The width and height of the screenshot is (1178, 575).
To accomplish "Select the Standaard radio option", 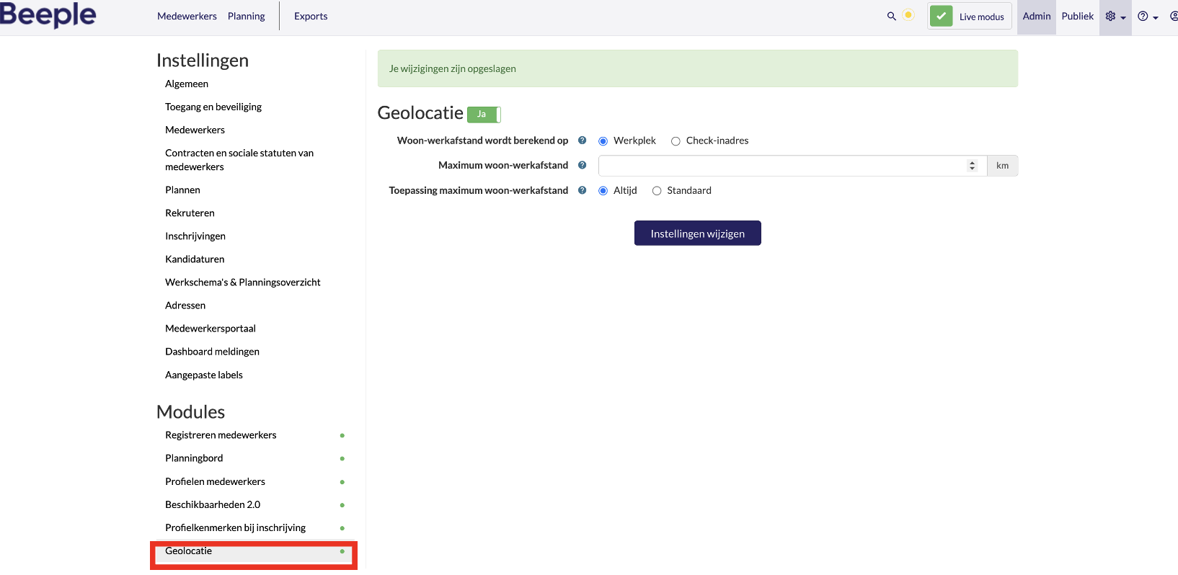I will click(657, 191).
